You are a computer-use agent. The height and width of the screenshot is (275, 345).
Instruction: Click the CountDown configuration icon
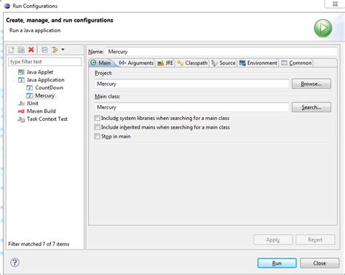(29, 88)
